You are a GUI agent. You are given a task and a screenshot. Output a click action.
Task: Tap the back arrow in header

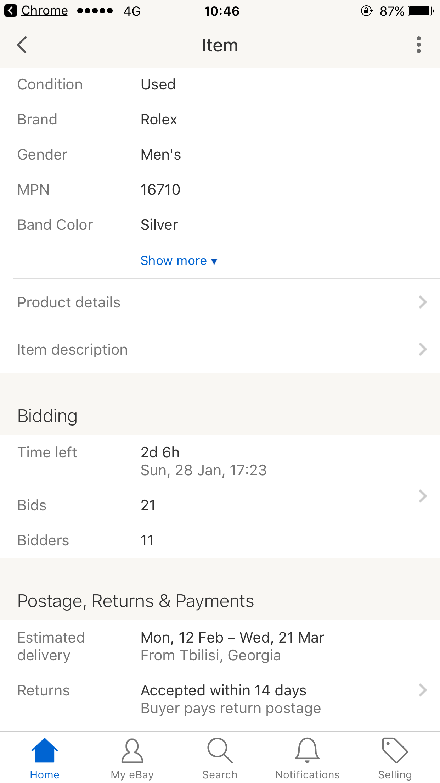click(22, 45)
